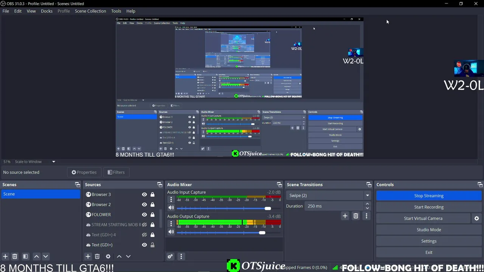
Task: Click the Properties button below preview
Action: tap(84, 172)
